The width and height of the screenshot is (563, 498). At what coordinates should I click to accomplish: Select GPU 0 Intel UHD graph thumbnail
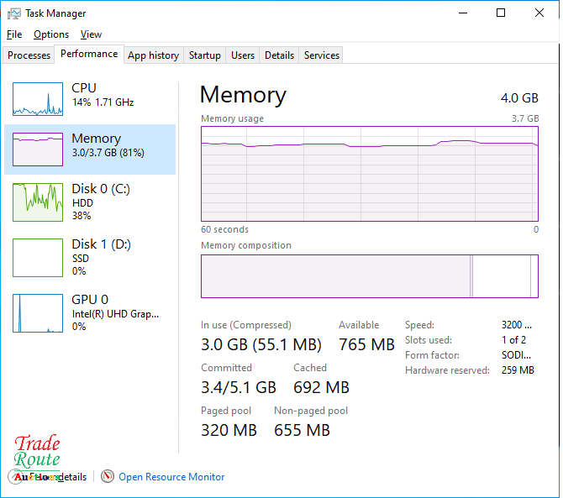38,312
